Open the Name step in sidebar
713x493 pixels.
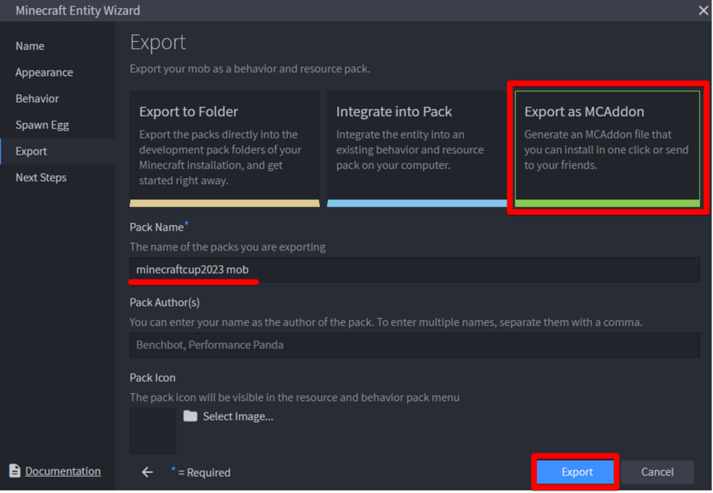pos(30,46)
